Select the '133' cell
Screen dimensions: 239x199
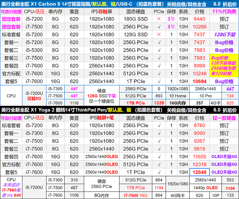click(230, 195)
